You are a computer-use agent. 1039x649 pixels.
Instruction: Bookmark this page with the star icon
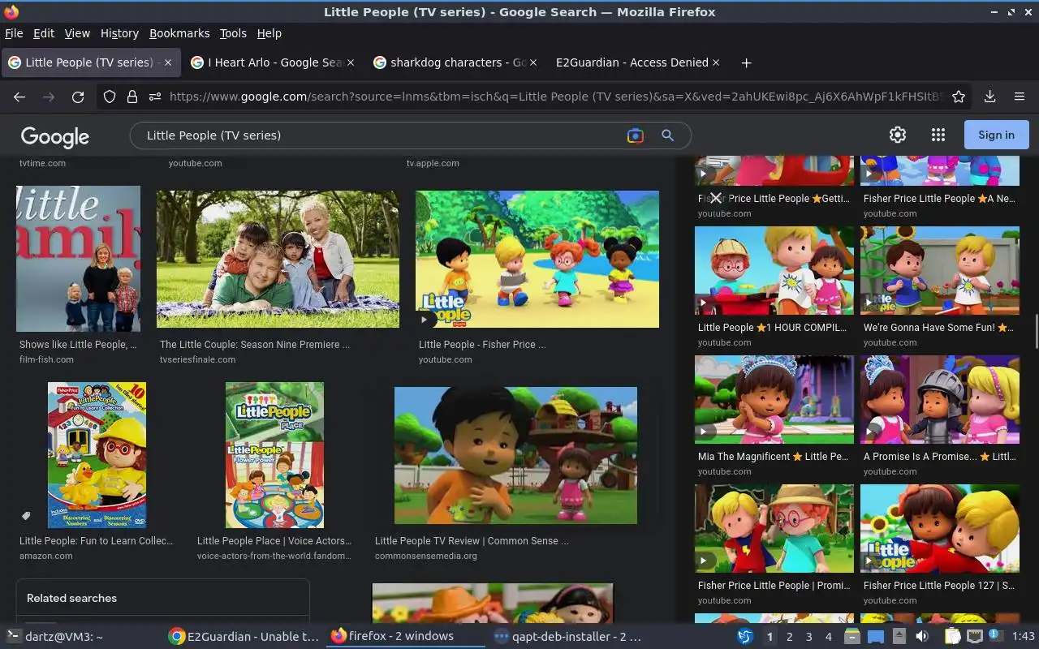point(959,97)
